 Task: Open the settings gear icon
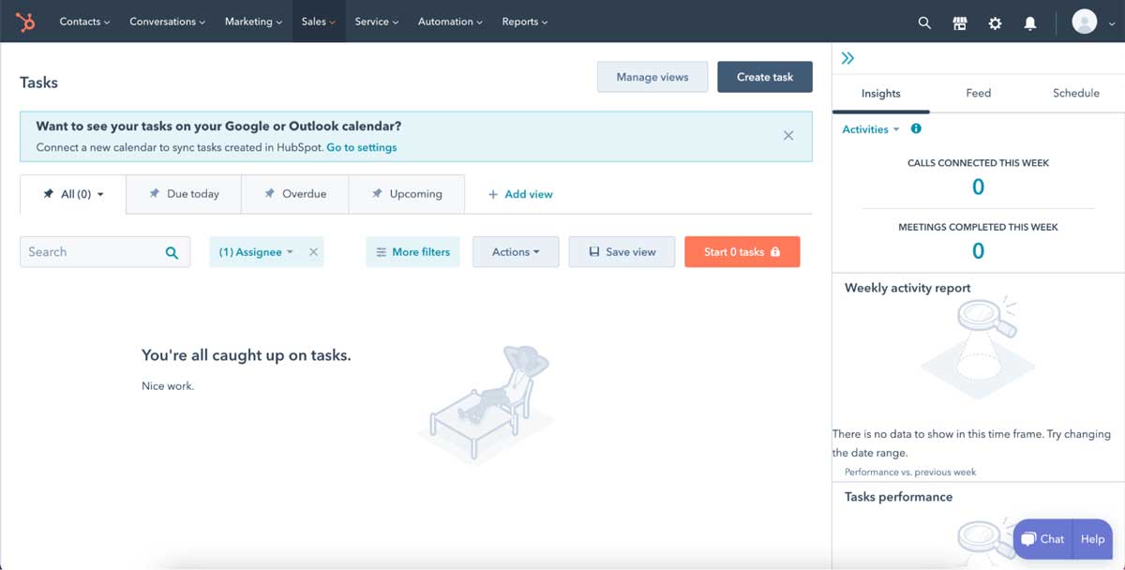(995, 22)
